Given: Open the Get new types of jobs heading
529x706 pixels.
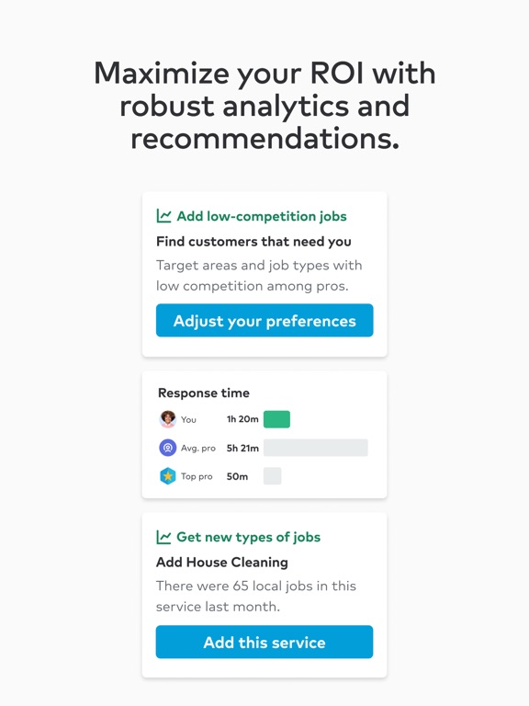Looking at the screenshot, I should pyautogui.click(x=248, y=537).
